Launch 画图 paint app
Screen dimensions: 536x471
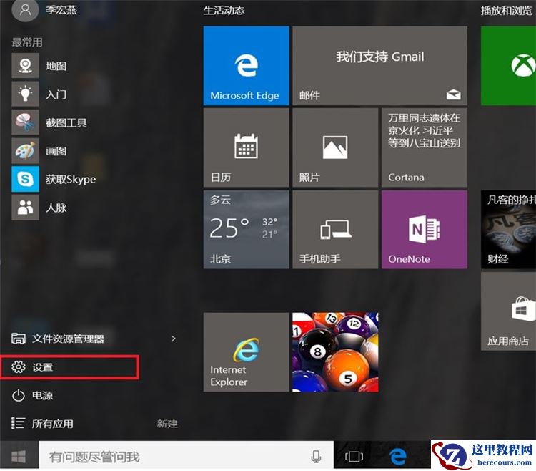coord(56,151)
